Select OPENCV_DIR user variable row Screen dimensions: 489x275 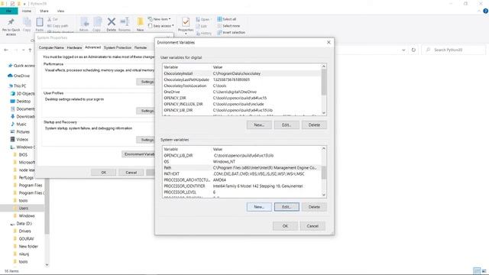tap(241, 98)
